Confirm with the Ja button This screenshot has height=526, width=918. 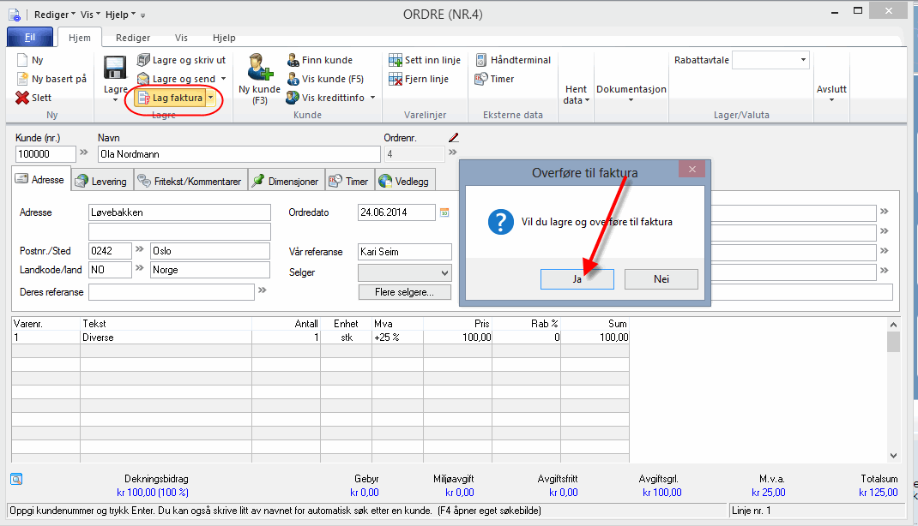point(577,279)
